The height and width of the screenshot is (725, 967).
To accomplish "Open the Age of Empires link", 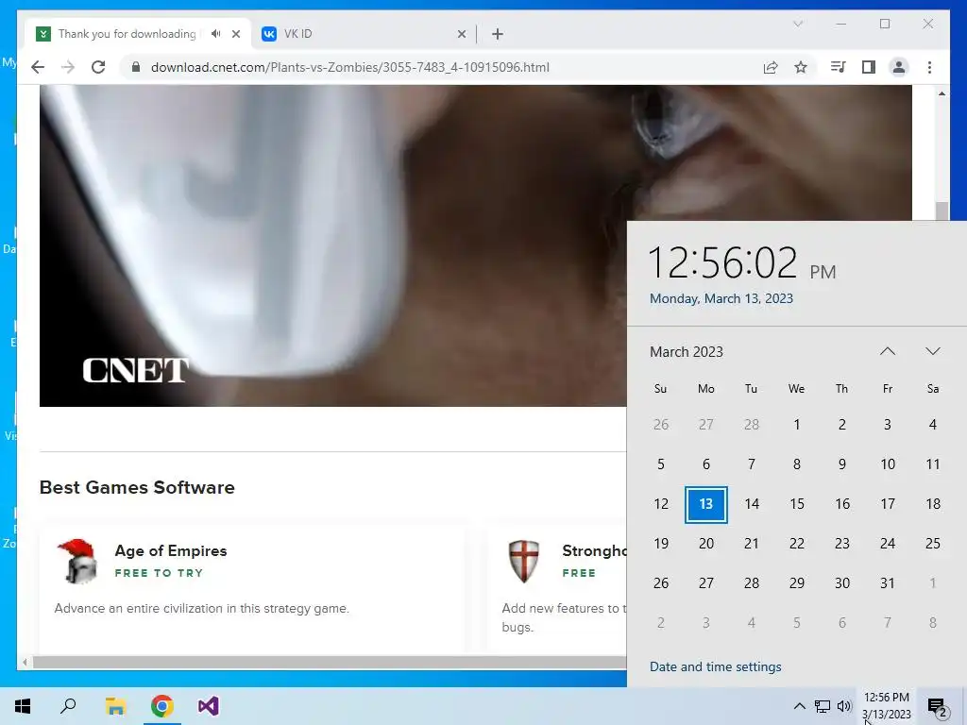I will click(x=171, y=550).
